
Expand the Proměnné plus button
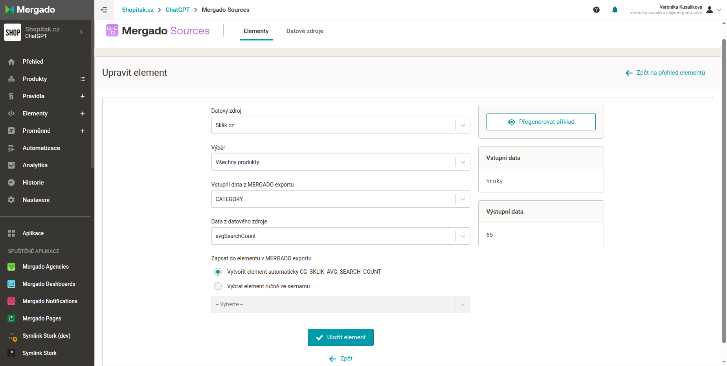point(83,131)
